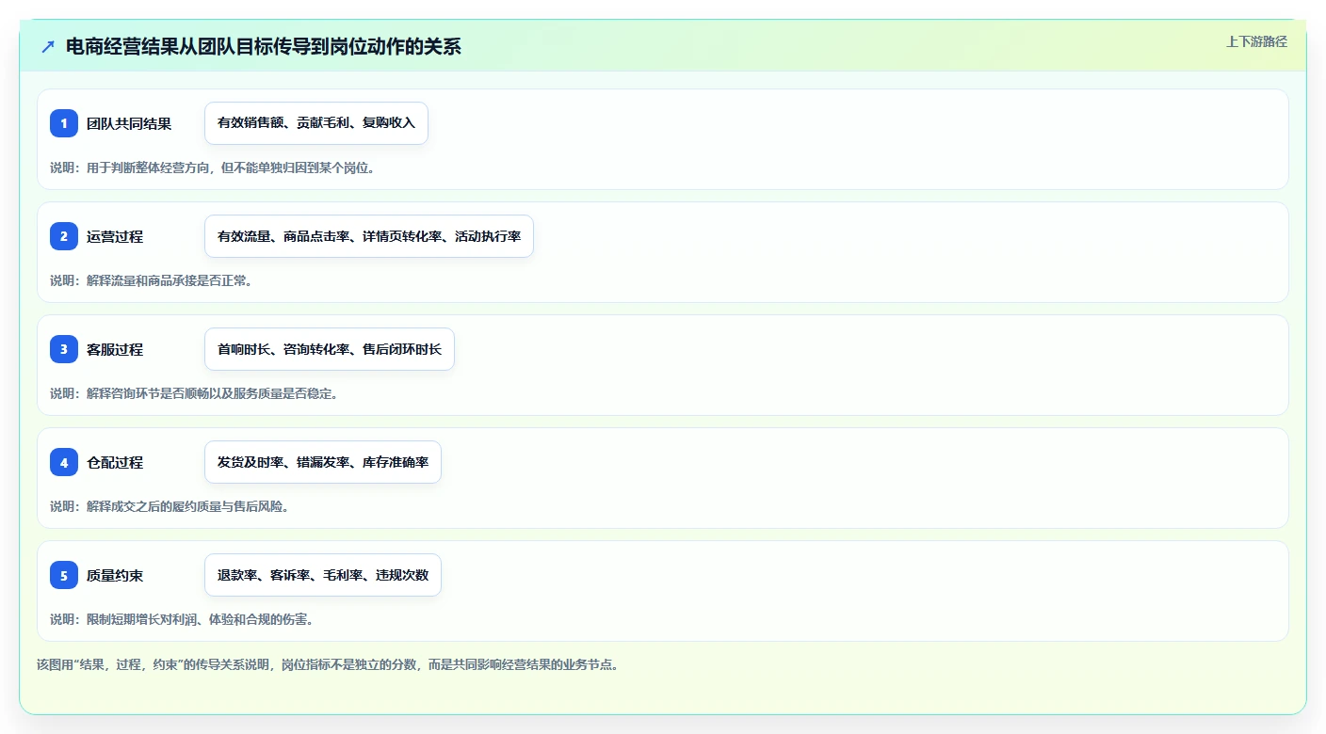Select the 有效流量、商品点击率 metrics chip
Viewport: 1326px width, 734px height.
coord(369,236)
